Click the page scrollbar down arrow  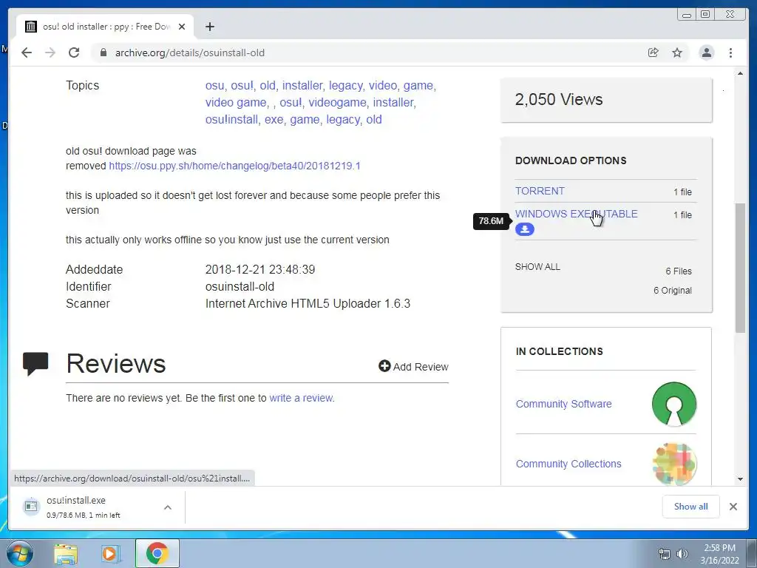pyautogui.click(x=740, y=479)
